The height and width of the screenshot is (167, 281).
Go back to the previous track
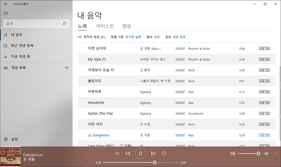pyautogui.click(x=128, y=153)
